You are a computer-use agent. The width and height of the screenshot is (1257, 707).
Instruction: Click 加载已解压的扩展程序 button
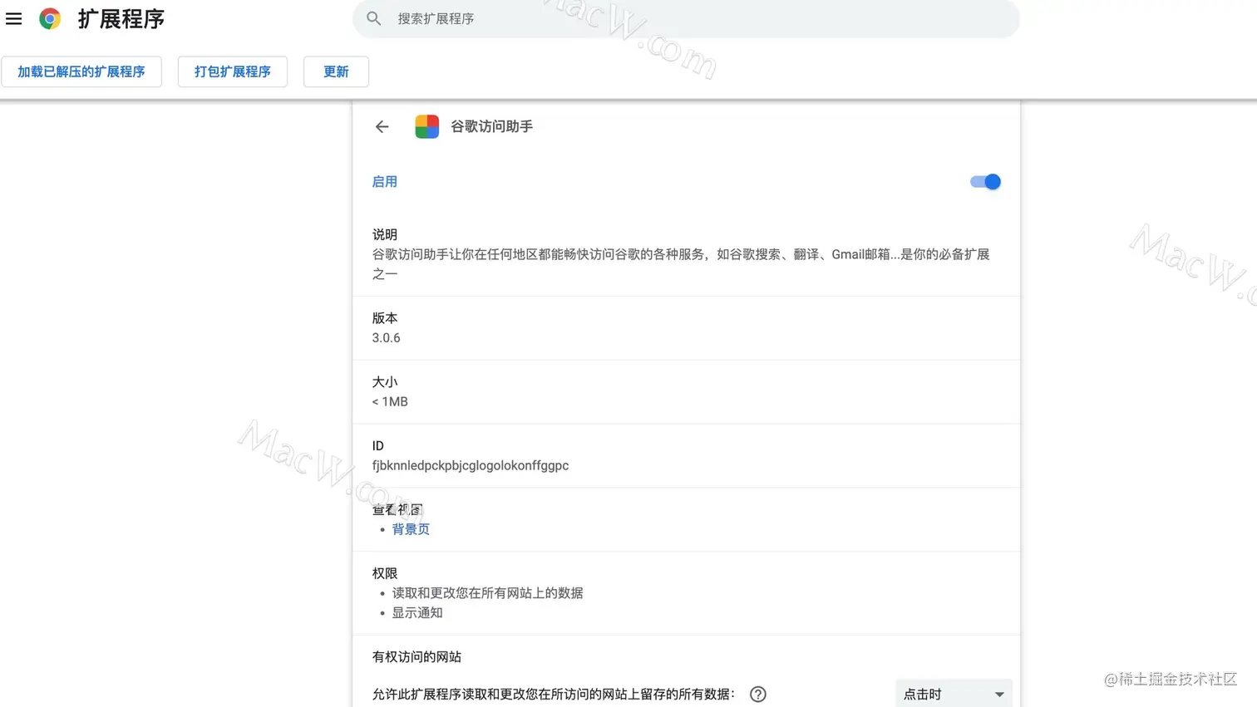point(81,71)
